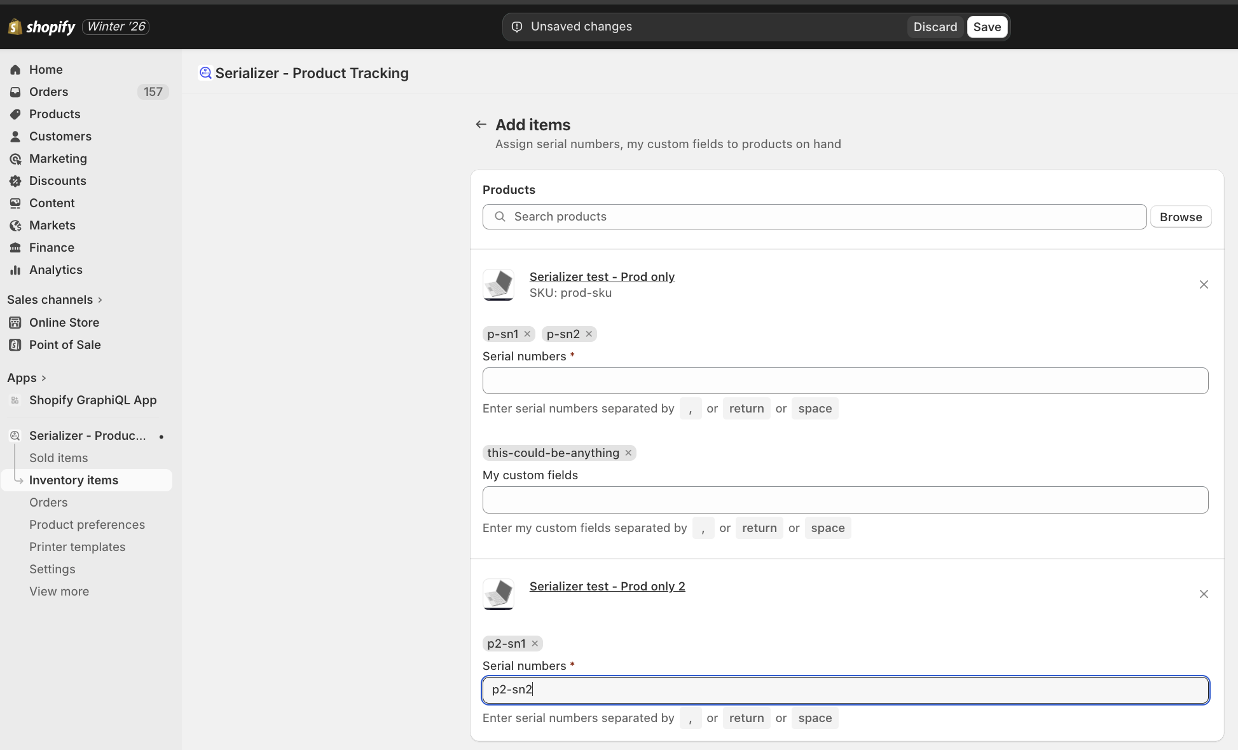Viewport: 1238px width, 750px height.
Task: Remove the this-could-be-anything custom field tag
Action: (628, 453)
